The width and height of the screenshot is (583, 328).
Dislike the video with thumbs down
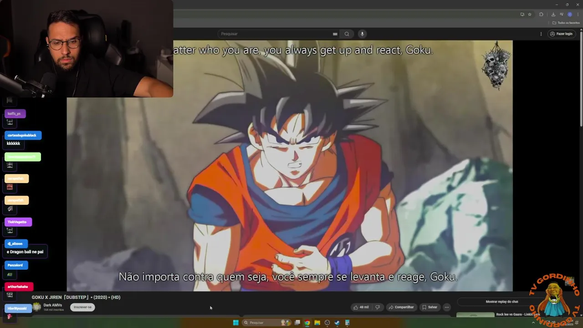tap(377, 307)
